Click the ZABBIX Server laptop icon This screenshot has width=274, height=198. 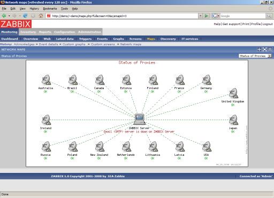140,119
